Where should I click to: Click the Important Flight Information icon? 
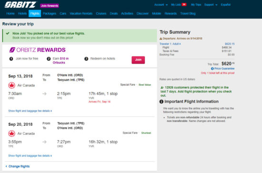tap(161, 102)
